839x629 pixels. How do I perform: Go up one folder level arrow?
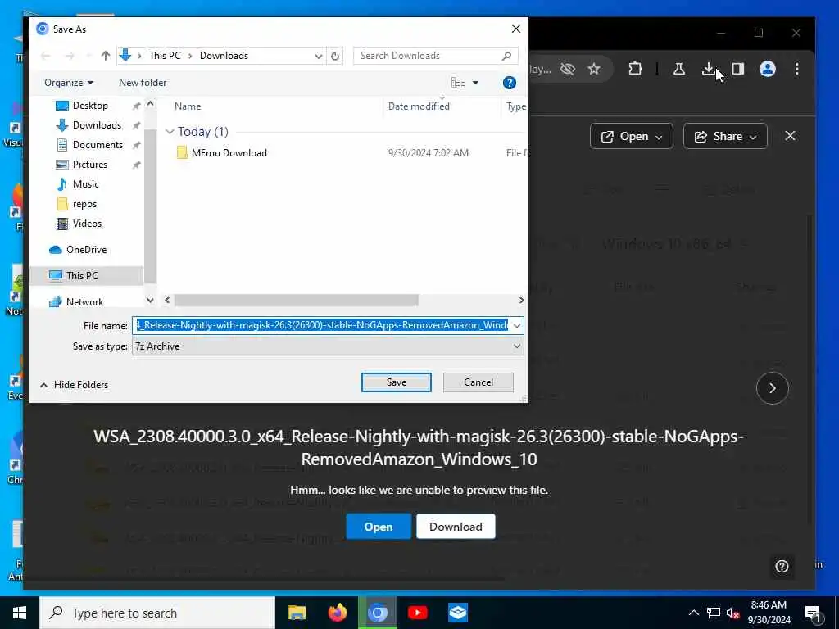pos(106,56)
